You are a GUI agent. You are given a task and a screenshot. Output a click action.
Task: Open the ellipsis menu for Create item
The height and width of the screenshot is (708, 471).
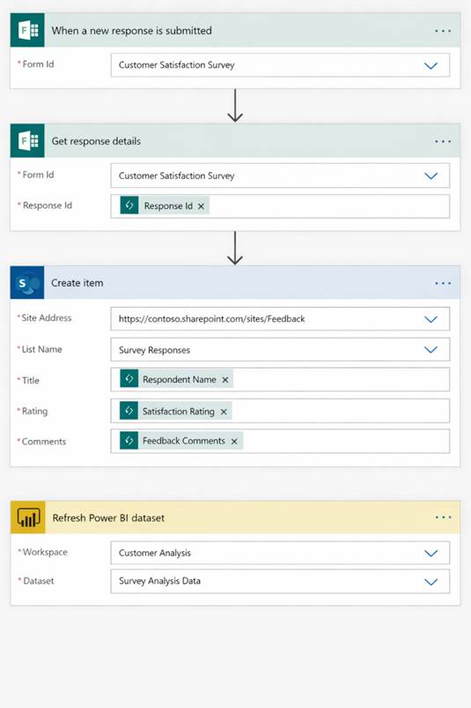(443, 283)
